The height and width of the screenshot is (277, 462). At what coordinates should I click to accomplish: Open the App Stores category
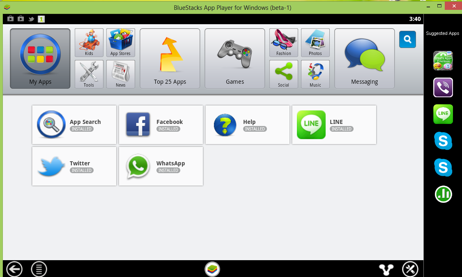coord(120,43)
